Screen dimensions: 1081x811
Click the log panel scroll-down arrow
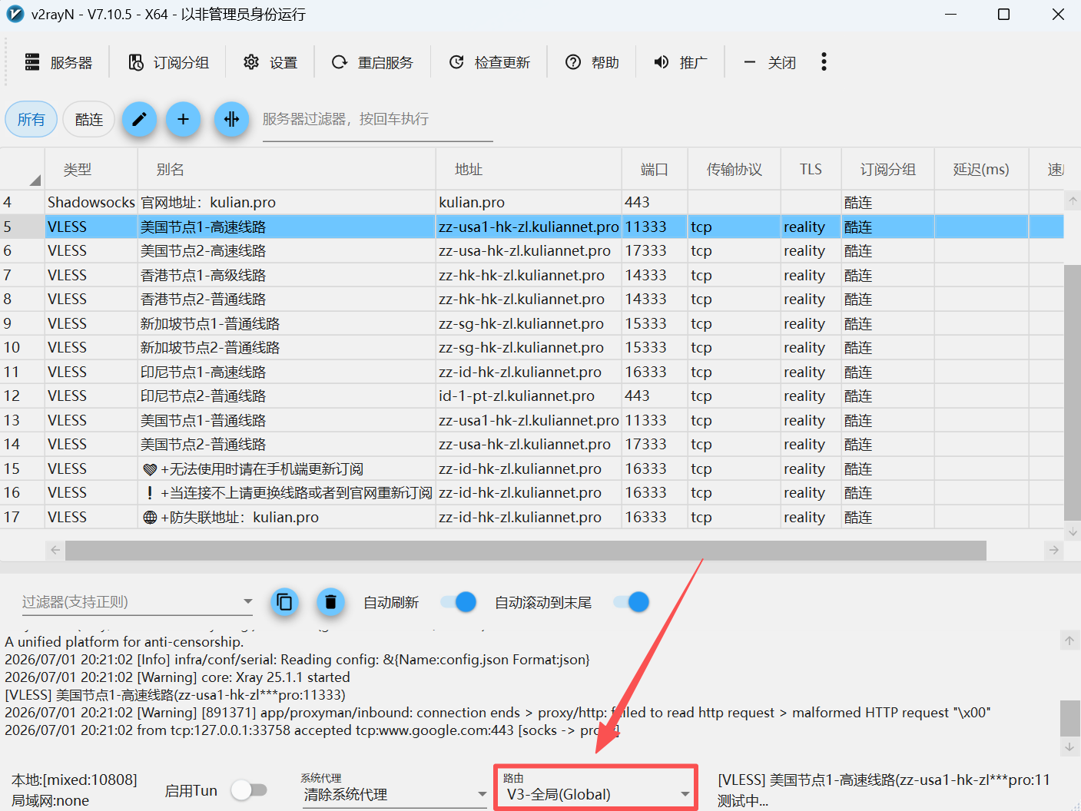[1069, 746]
